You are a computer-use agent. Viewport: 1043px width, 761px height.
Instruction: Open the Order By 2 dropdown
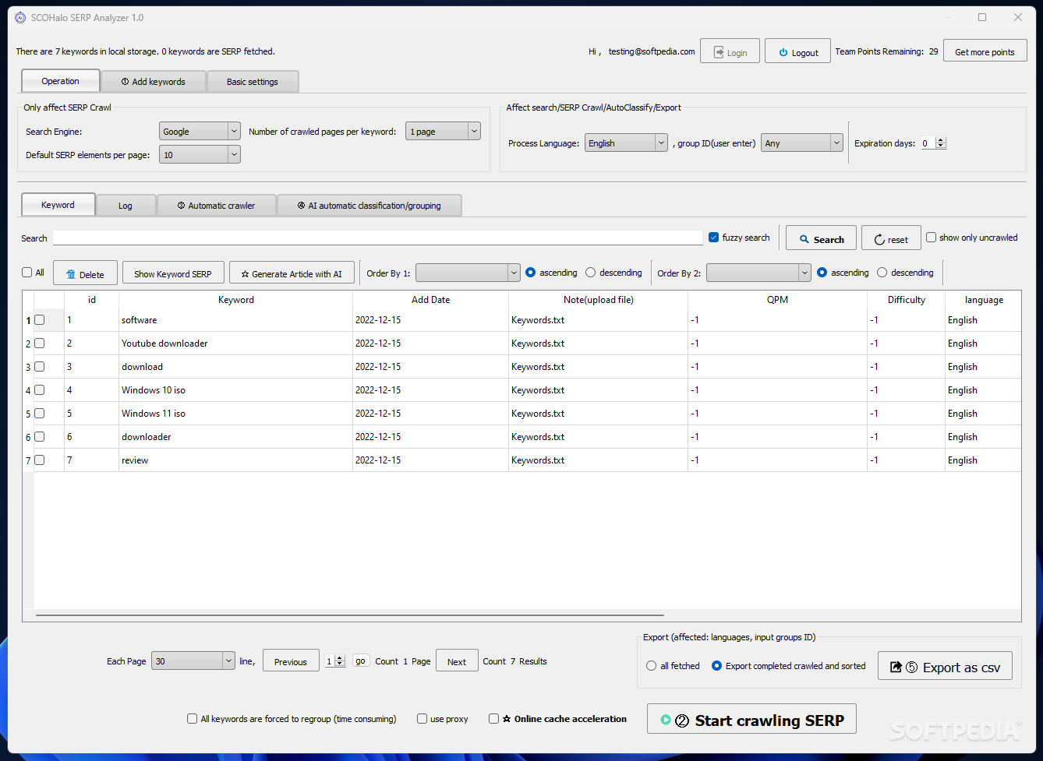click(x=758, y=273)
